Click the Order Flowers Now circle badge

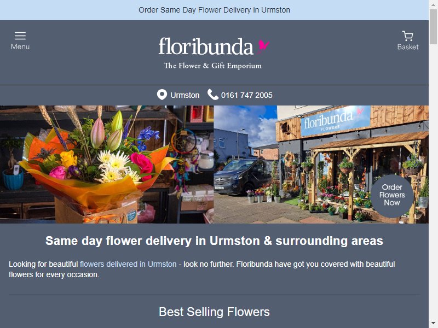(392, 195)
